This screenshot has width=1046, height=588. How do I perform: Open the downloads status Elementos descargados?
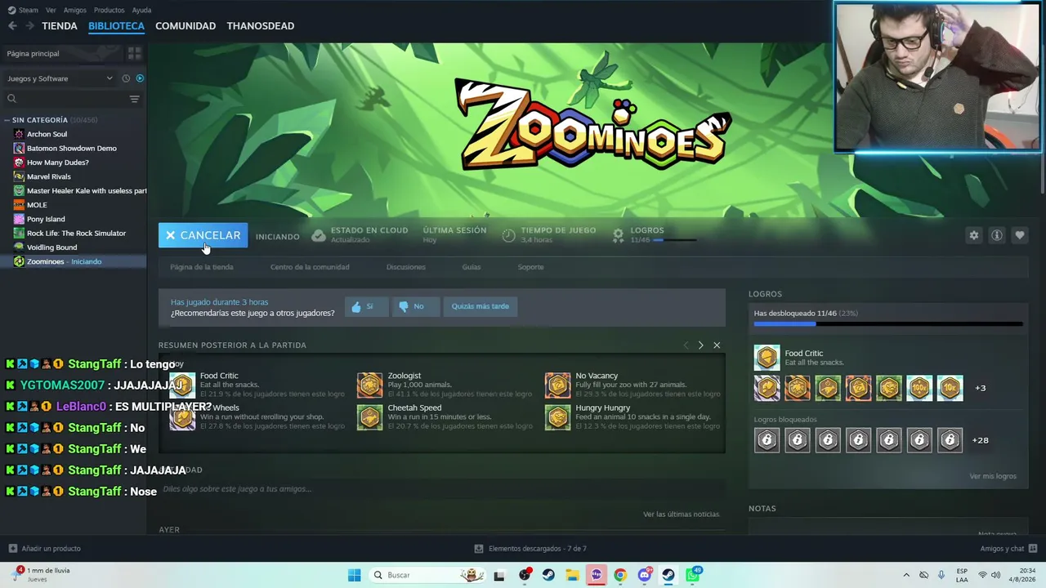click(x=530, y=549)
